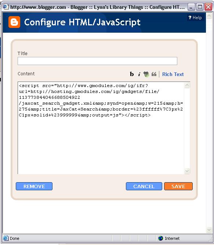Click the Blogger logo icon
This screenshot has height=245, width=214.
pyautogui.click(x=14, y=22)
